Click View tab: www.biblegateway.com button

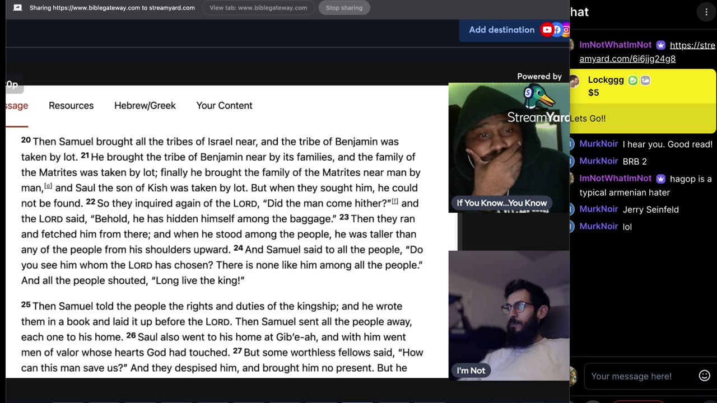pyautogui.click(x=258, y=8)
